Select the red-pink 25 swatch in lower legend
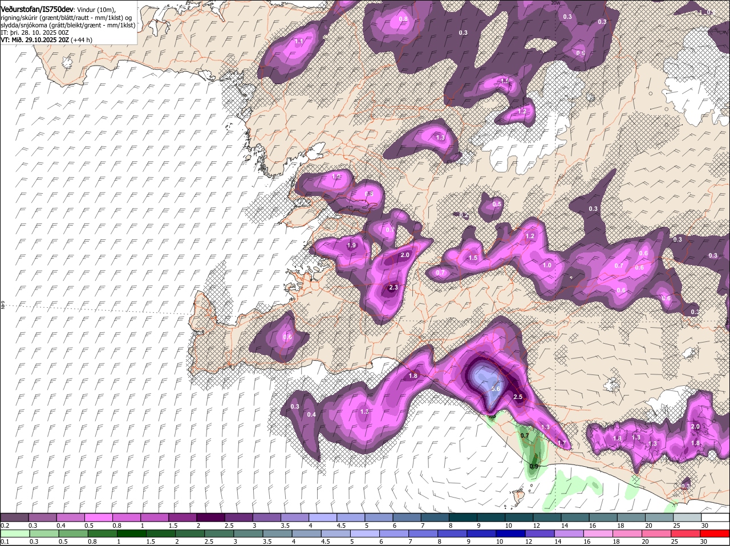 click(x=686, y=533)
